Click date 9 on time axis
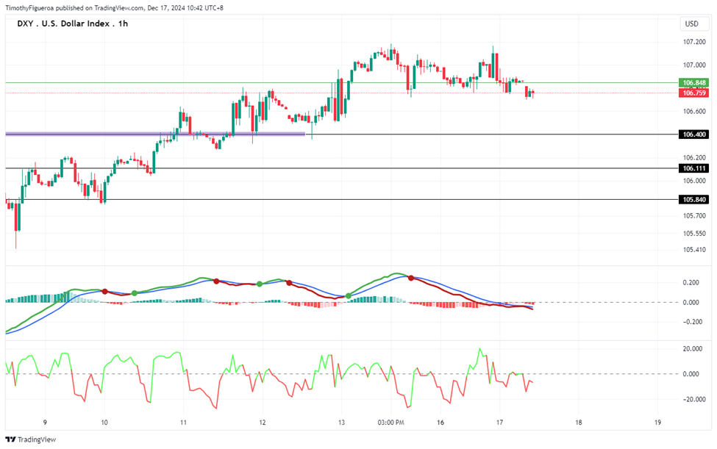Viewport: 717px width, 449px height. click(x=45, y=423)
